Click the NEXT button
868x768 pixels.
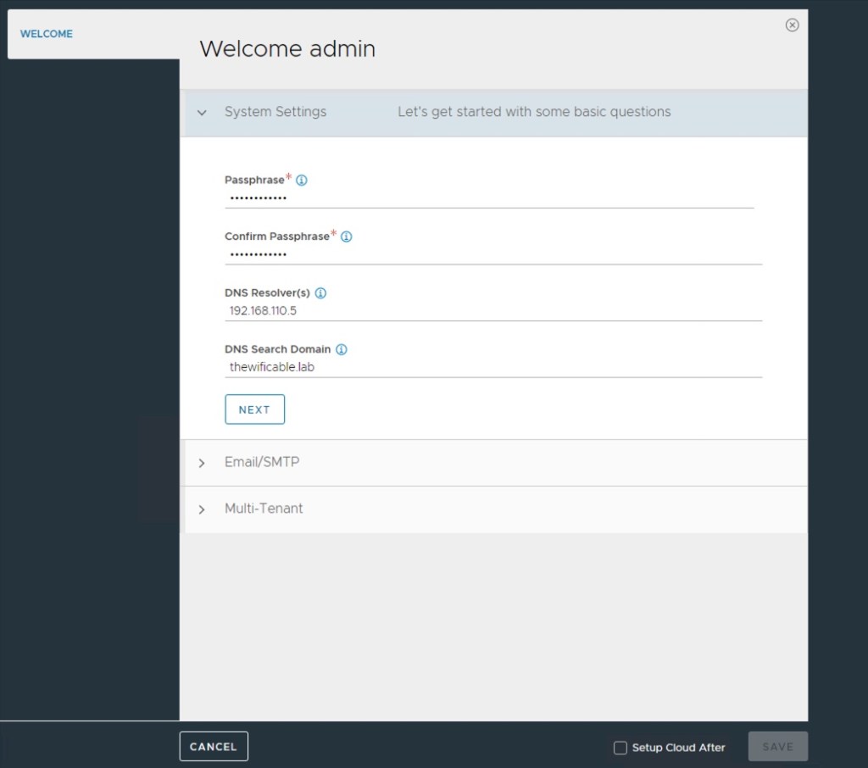point(254,409)
